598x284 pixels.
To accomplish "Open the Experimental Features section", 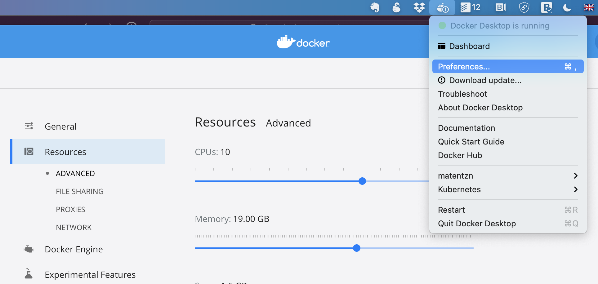I will [87, 274].
